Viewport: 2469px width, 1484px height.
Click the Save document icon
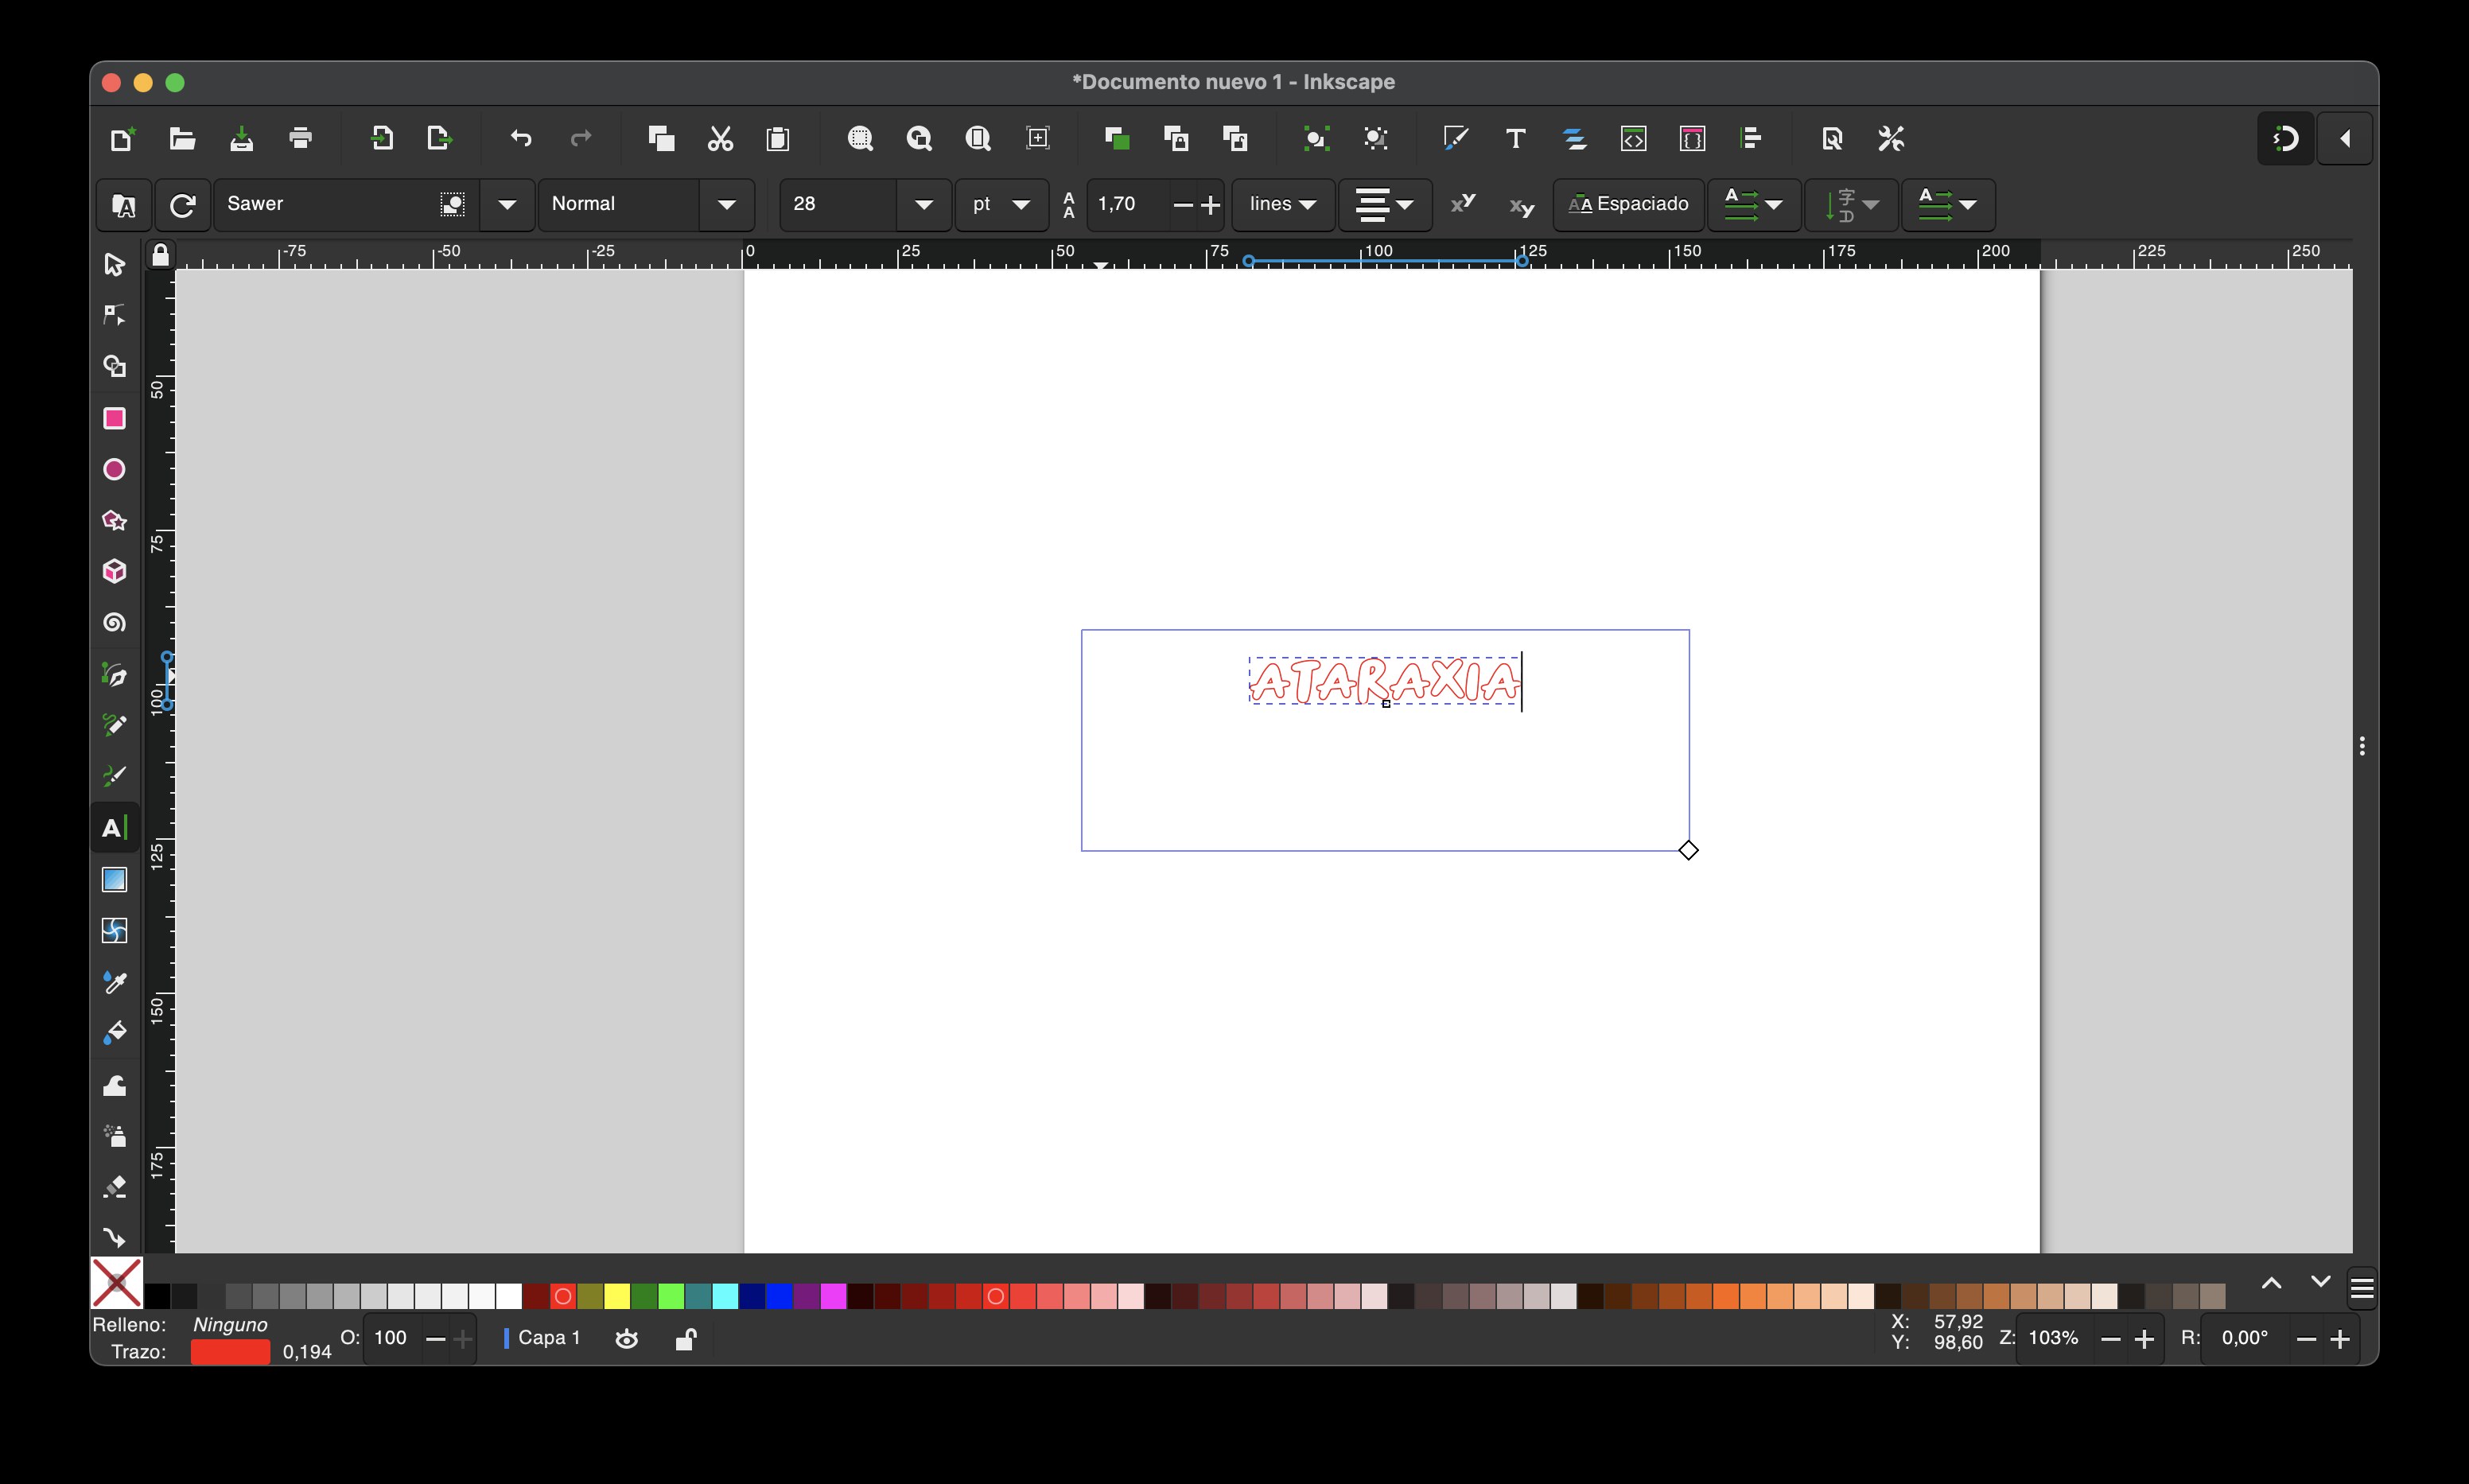tap(241, 138)
